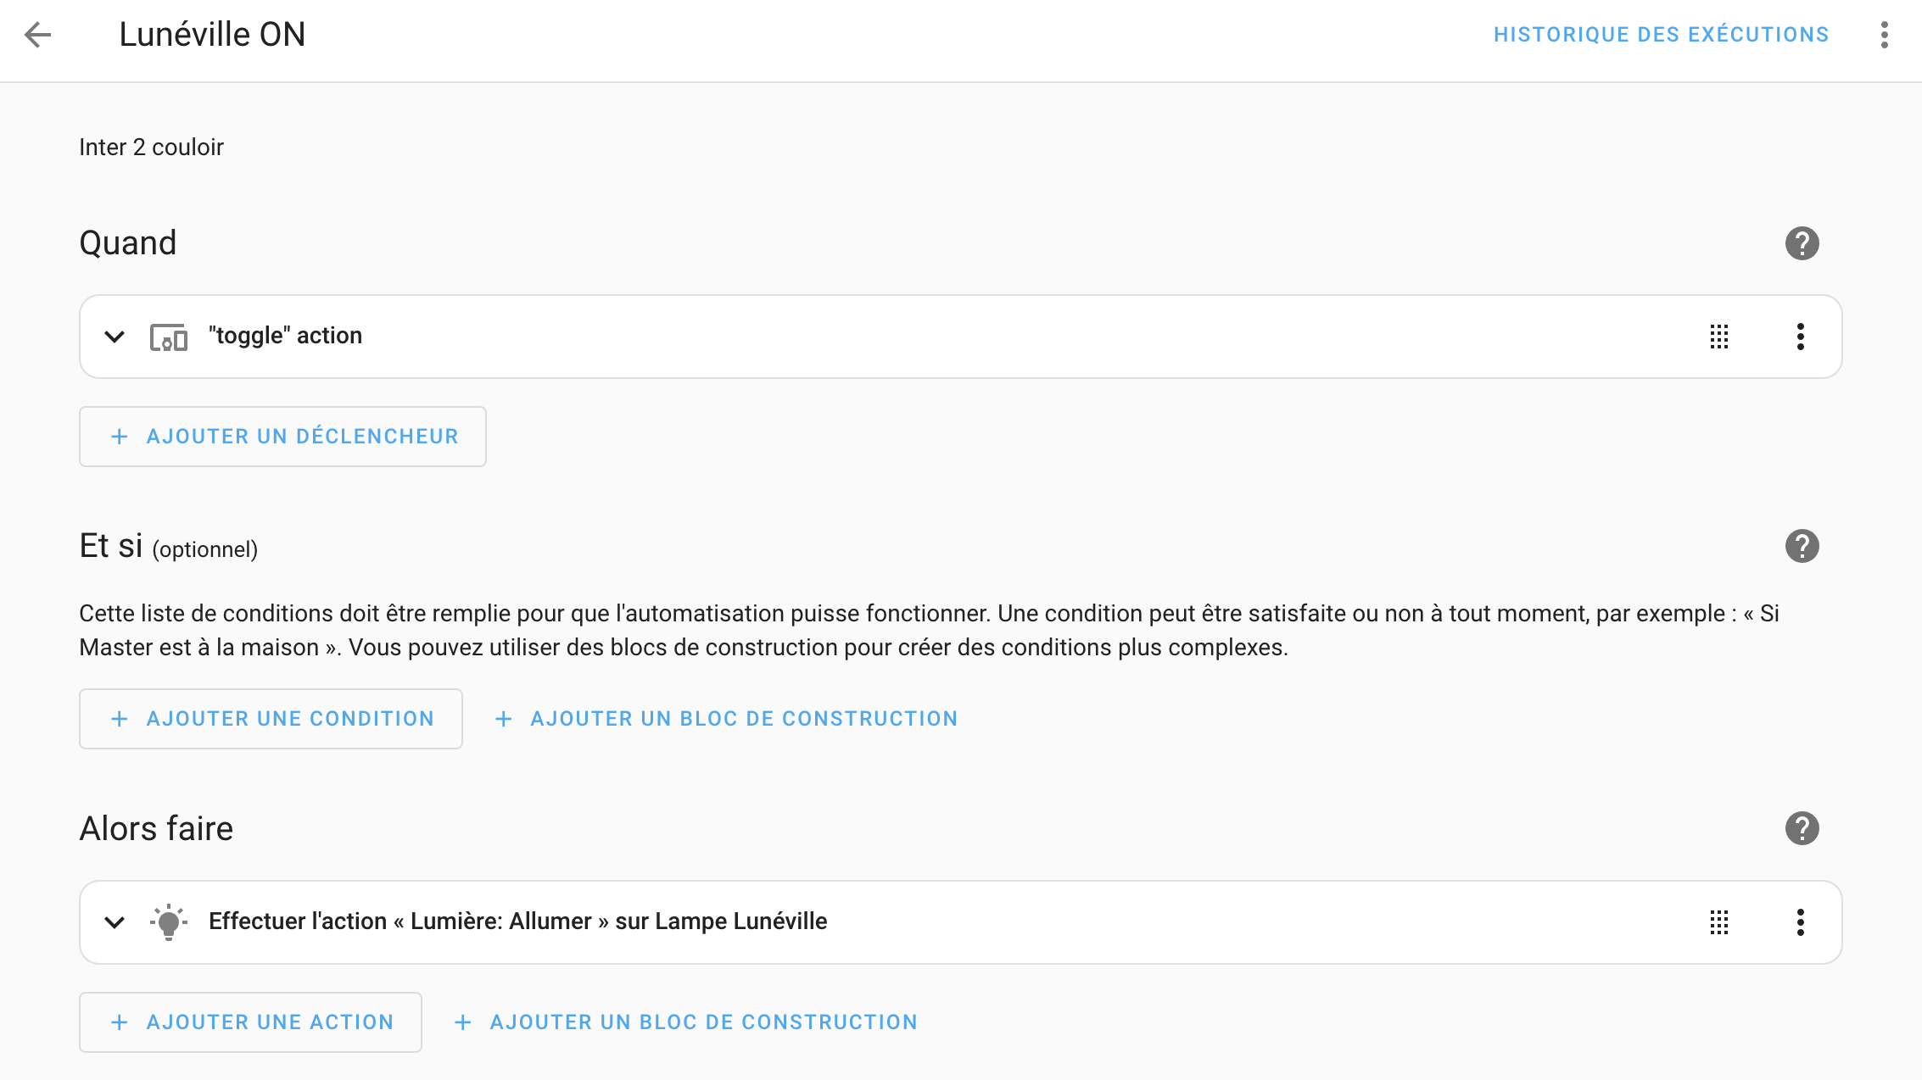Screen dimensions: 1922x1080
Task: Open the automation overflow menu in header
Action: [1884, 35]
